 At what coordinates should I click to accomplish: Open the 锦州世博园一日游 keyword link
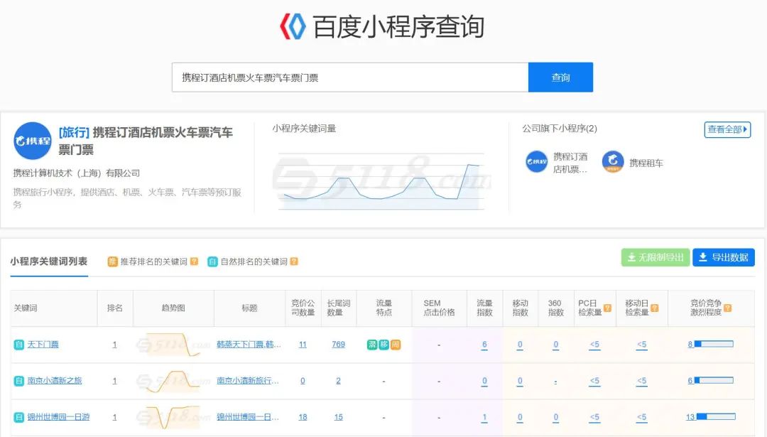(x=59, y=417)
